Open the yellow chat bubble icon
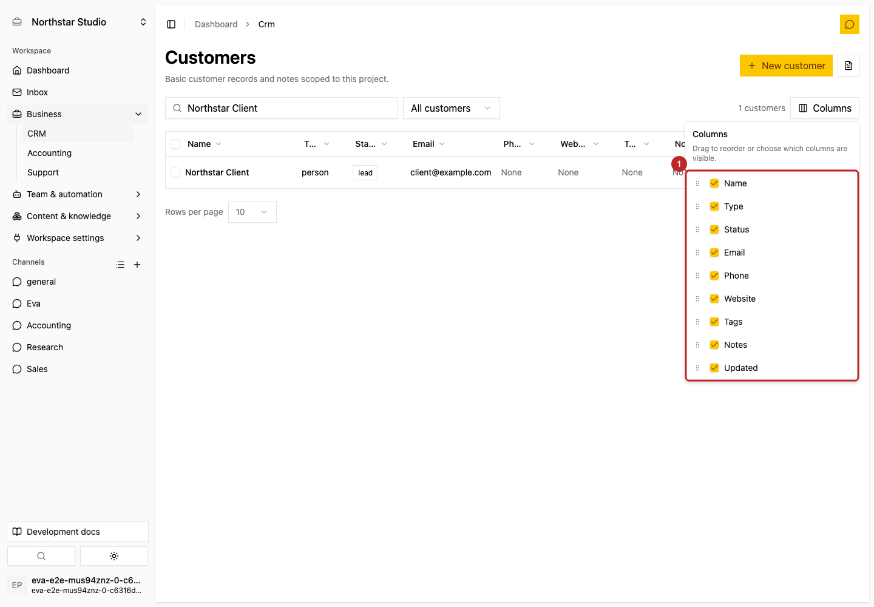The width and height of the screenshot is (874, 607). coord(850,24)
